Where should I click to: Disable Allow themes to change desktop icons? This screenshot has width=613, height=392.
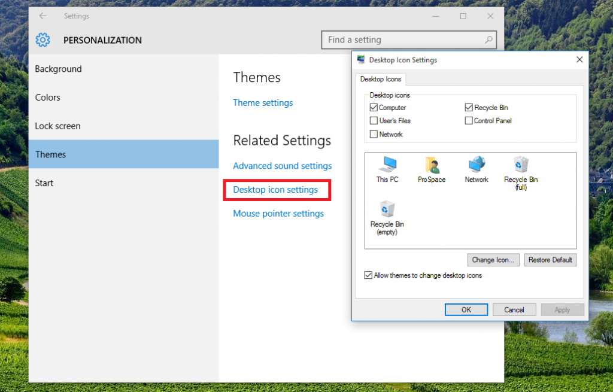(369, 275)
